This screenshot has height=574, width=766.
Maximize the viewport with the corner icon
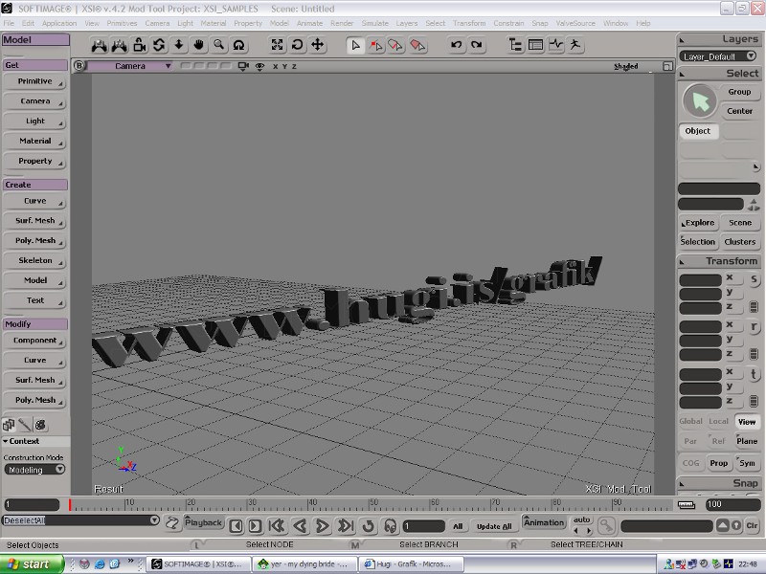pyautogui.click(x=667, y=66)
